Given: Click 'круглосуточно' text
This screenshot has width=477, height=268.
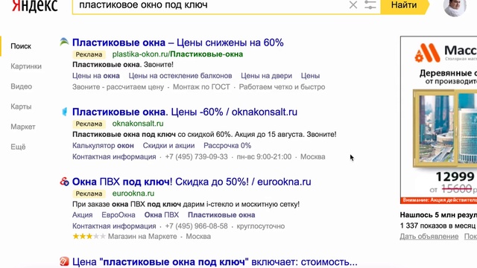Looking at the screenshot, I should (261, 226).
